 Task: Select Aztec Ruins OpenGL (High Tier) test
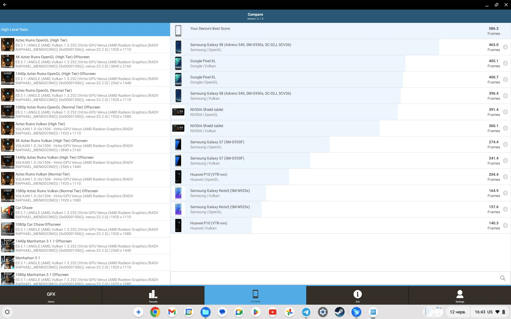click(85, 45)
